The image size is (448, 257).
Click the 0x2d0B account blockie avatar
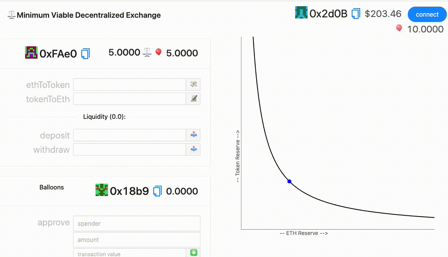pyautogui.click(x=301, y=13)
